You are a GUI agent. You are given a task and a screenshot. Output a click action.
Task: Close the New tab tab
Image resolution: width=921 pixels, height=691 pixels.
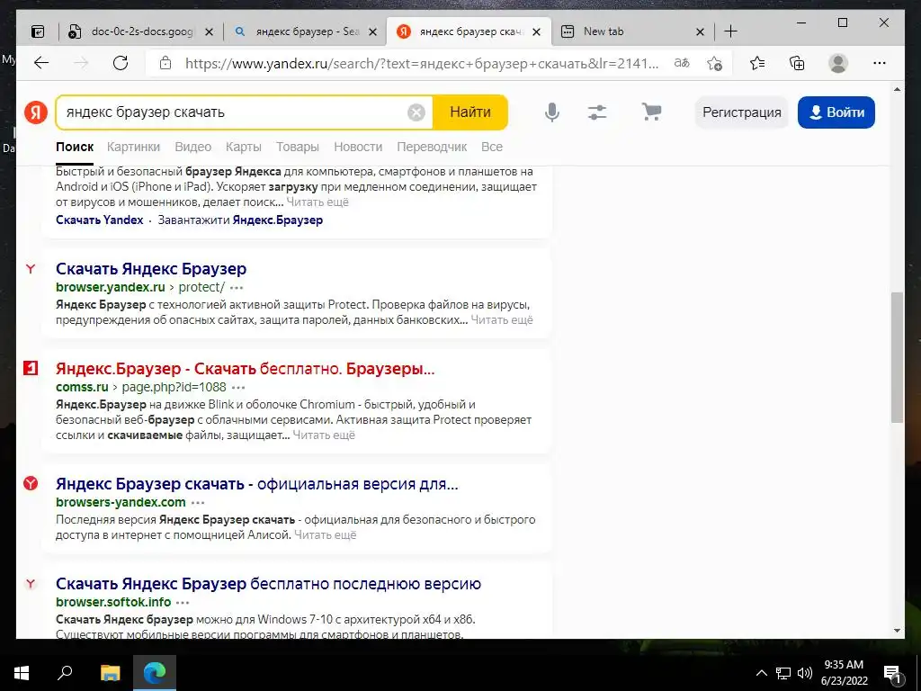click(x=700, y=31)
